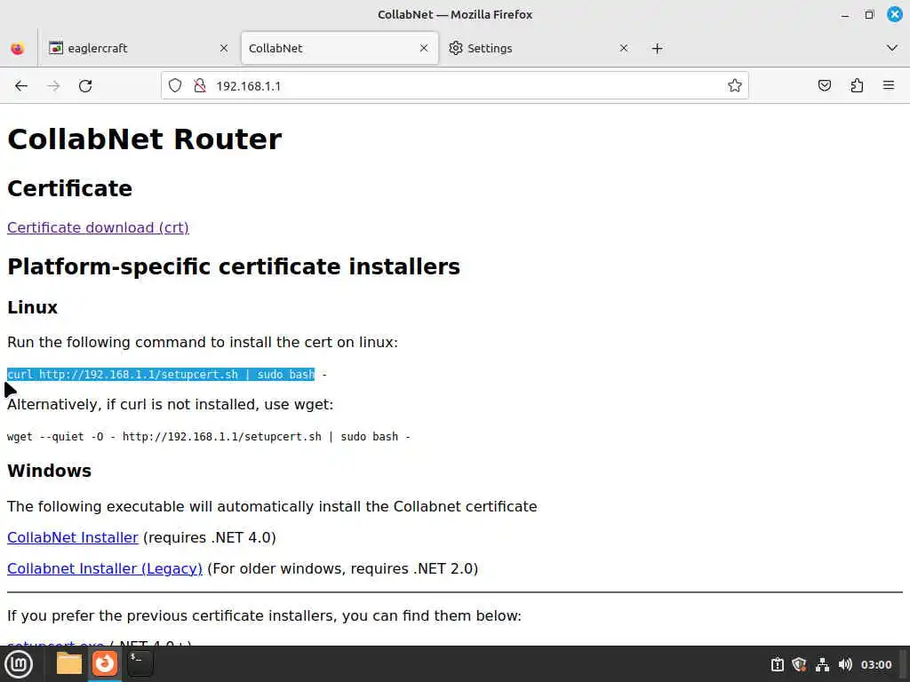Switch to the eaglercraft tab
The height and width of the screenshot is (682, 910).
point(139,48)
